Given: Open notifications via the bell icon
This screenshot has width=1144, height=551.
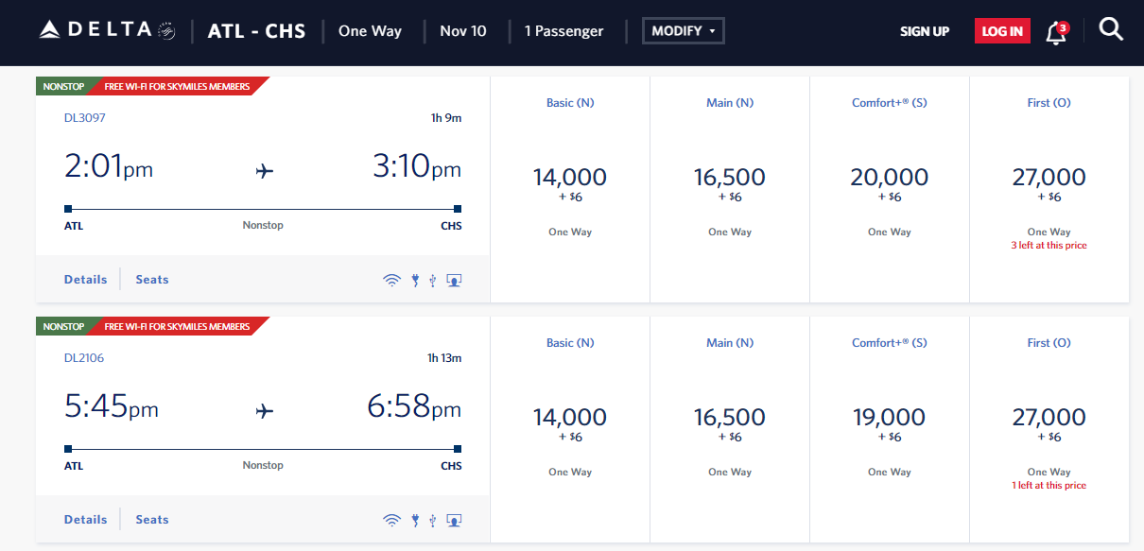Looking at the screenshot, I should click(x=1055, y=31).
